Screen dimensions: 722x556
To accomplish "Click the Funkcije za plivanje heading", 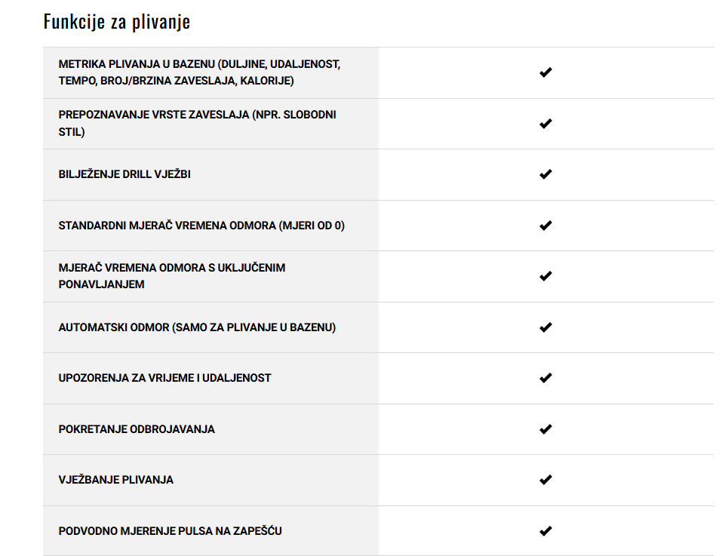I will [x=117, y=22].
